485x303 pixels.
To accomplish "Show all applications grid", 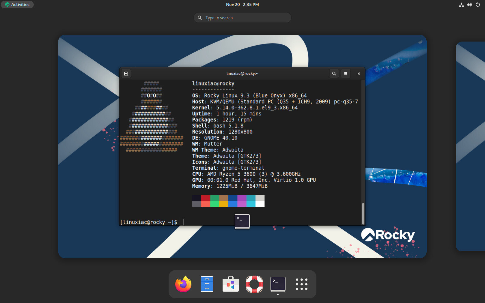I will pyautogui.click(x=301, y=284).
